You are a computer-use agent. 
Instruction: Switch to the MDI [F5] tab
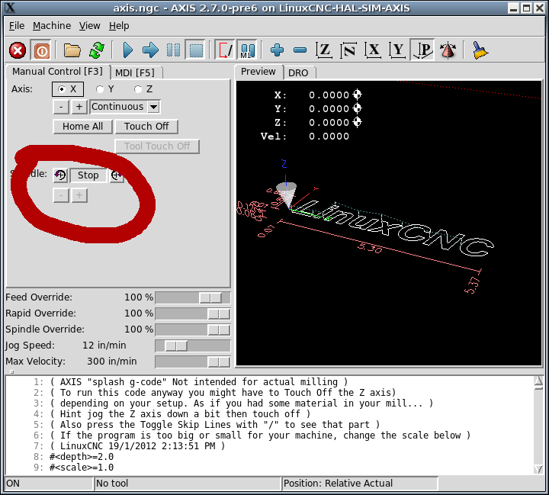(x=134, y=73)
